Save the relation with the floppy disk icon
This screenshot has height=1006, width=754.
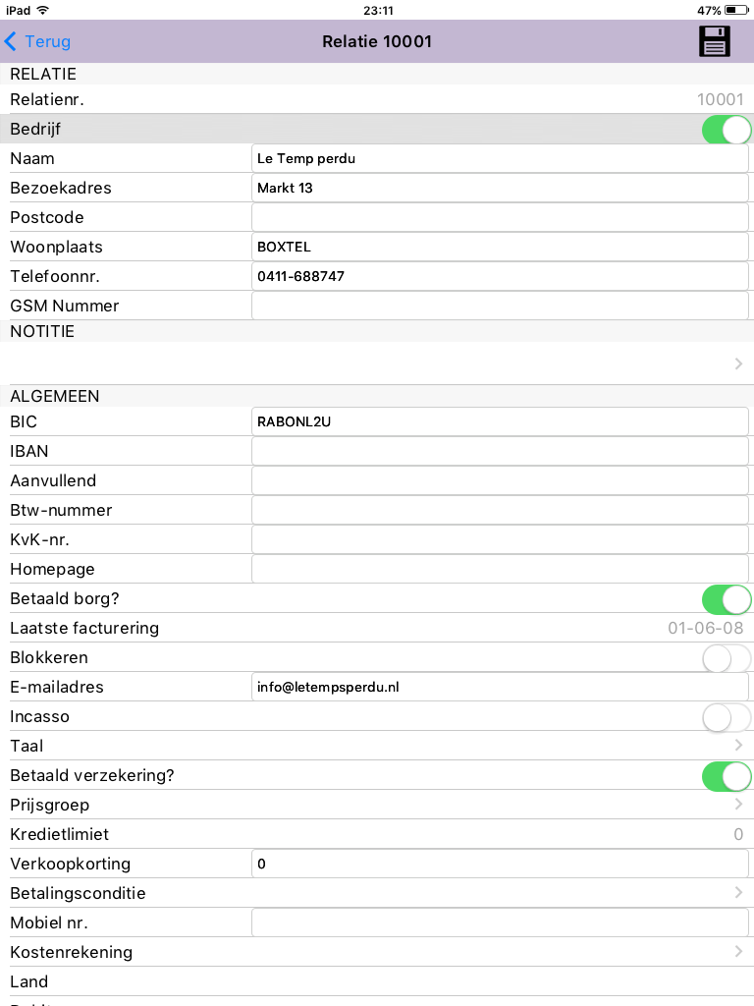coord(715,41)
